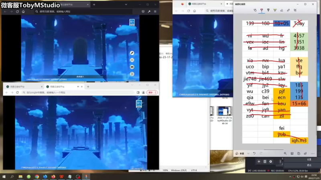Save the snip with the save icon

pyautogui.click(x=292, y=154)
